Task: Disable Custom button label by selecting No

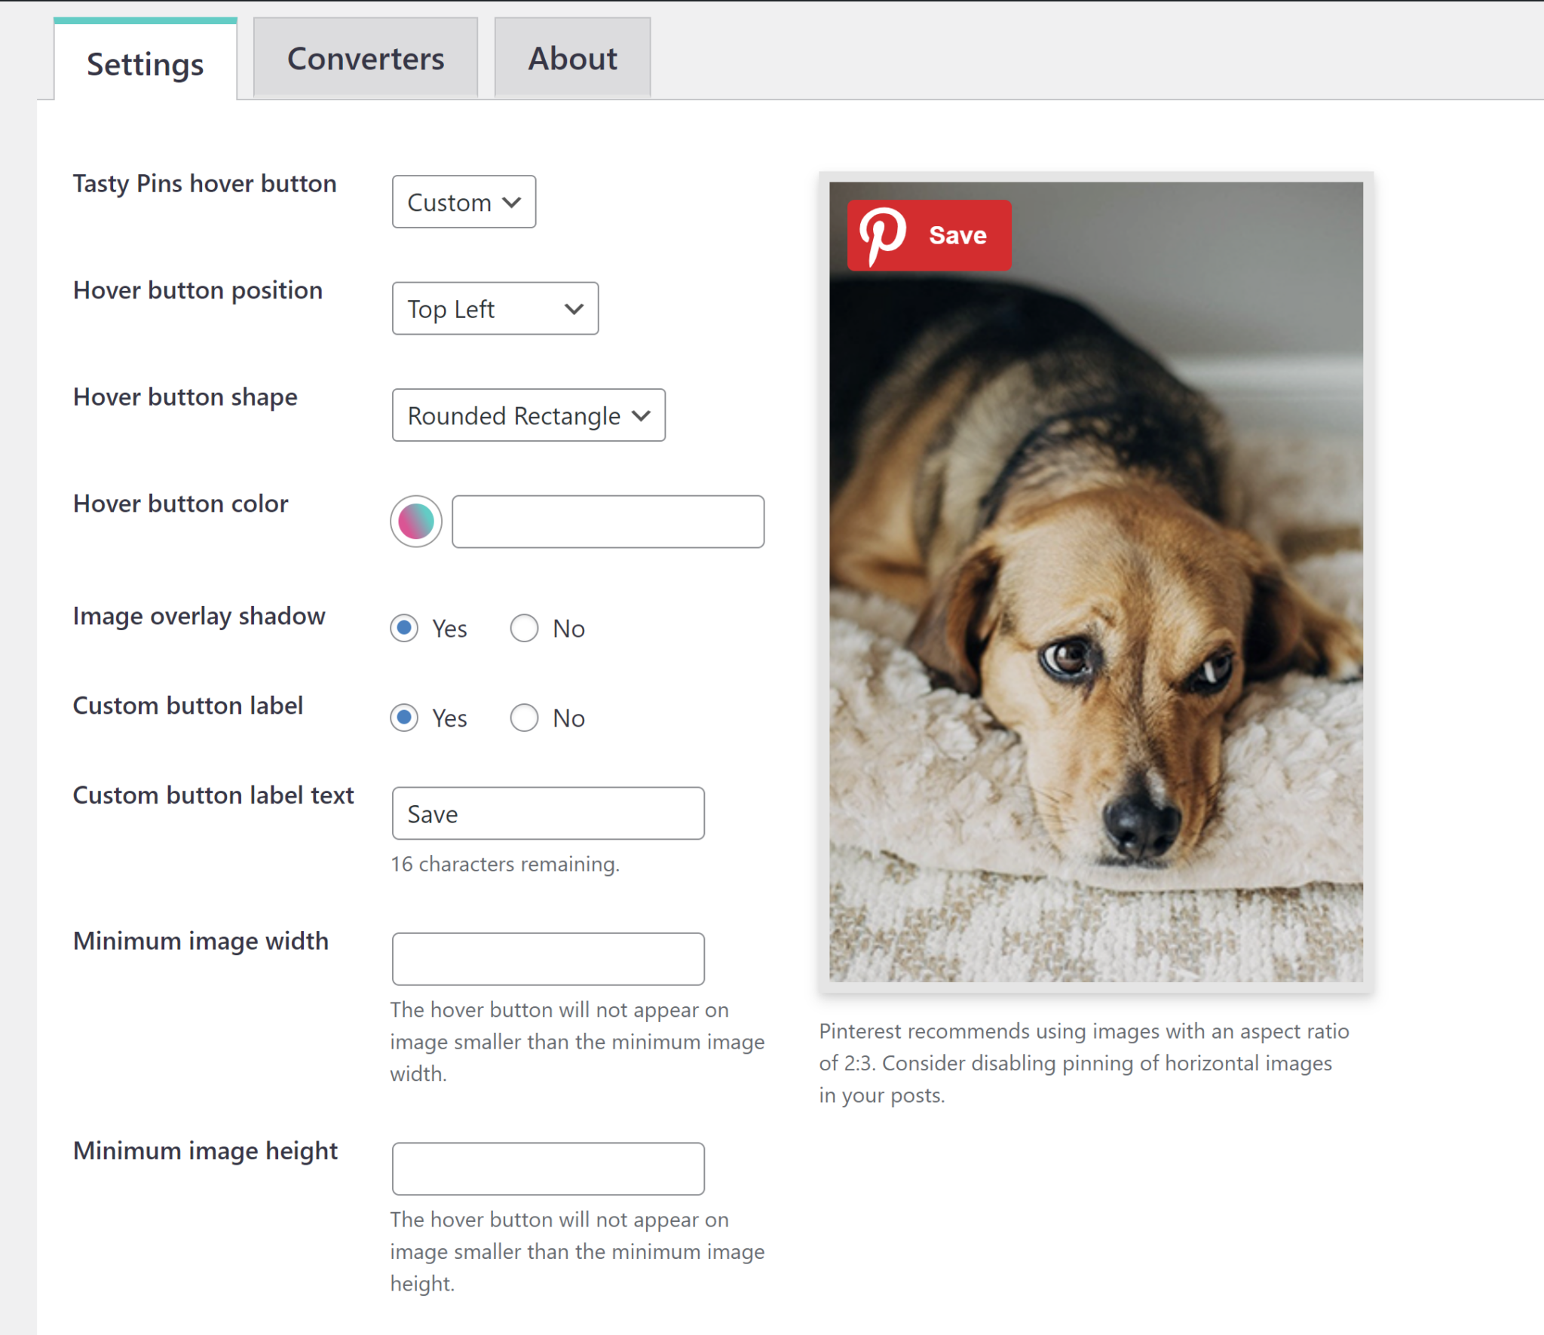Action: point(525,718)
